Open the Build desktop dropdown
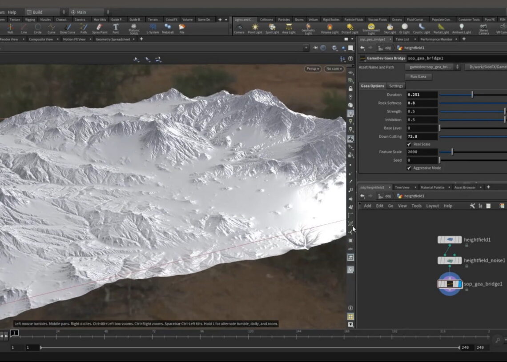The image size is (507, 362). pos(42,12)
